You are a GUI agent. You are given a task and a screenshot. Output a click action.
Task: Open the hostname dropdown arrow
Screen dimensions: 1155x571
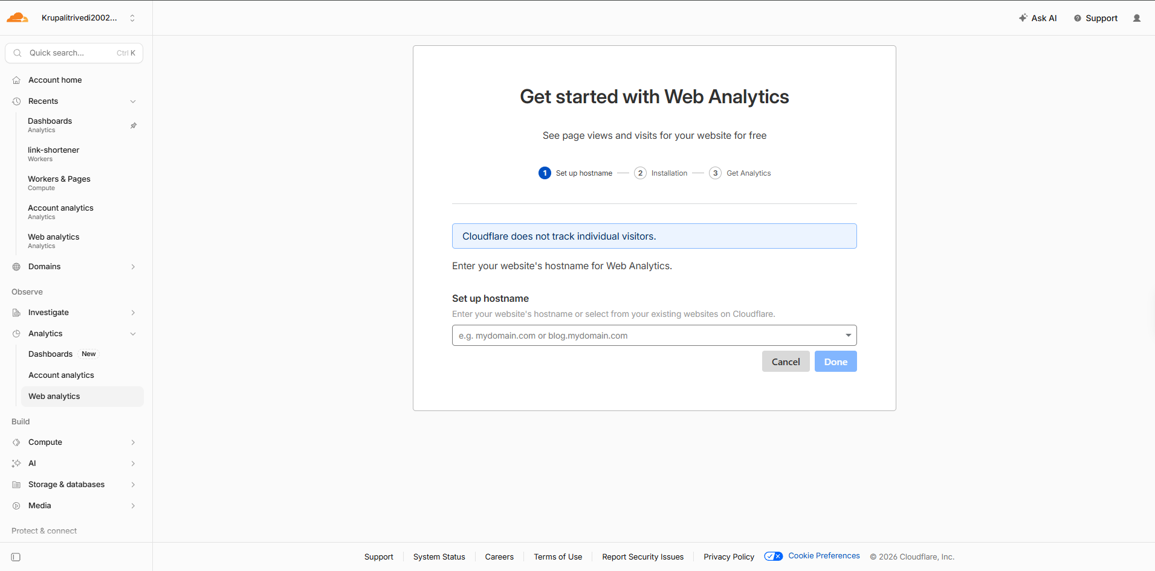pyautogui.click(x=848, y=336)
